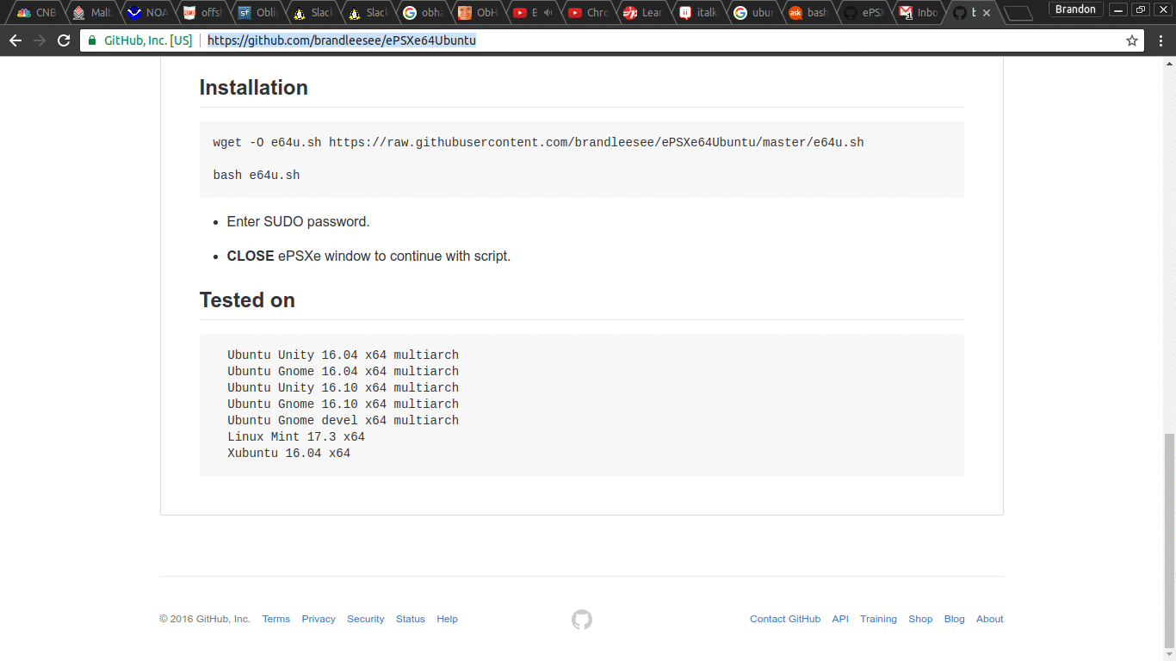1176x661 pixels.
Task: Switch to the Google 'ubun' tab
Action: coord(752,13)
